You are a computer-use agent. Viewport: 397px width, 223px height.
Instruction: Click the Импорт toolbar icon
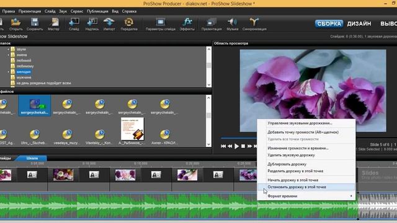(109, 24)
